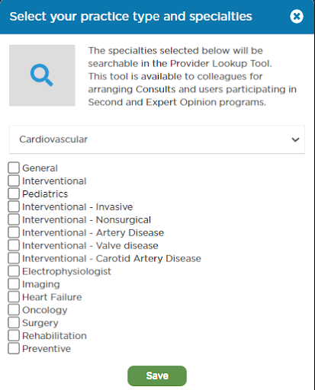Tick the Interventional checkbox

(x=14, y=181)
